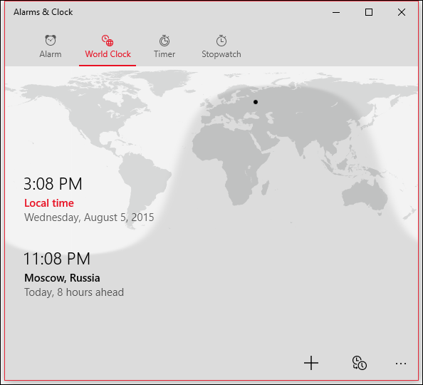Close the Alarms & Clock window
423x385 pixels.
pyautogui.click(x=402, y=12)
